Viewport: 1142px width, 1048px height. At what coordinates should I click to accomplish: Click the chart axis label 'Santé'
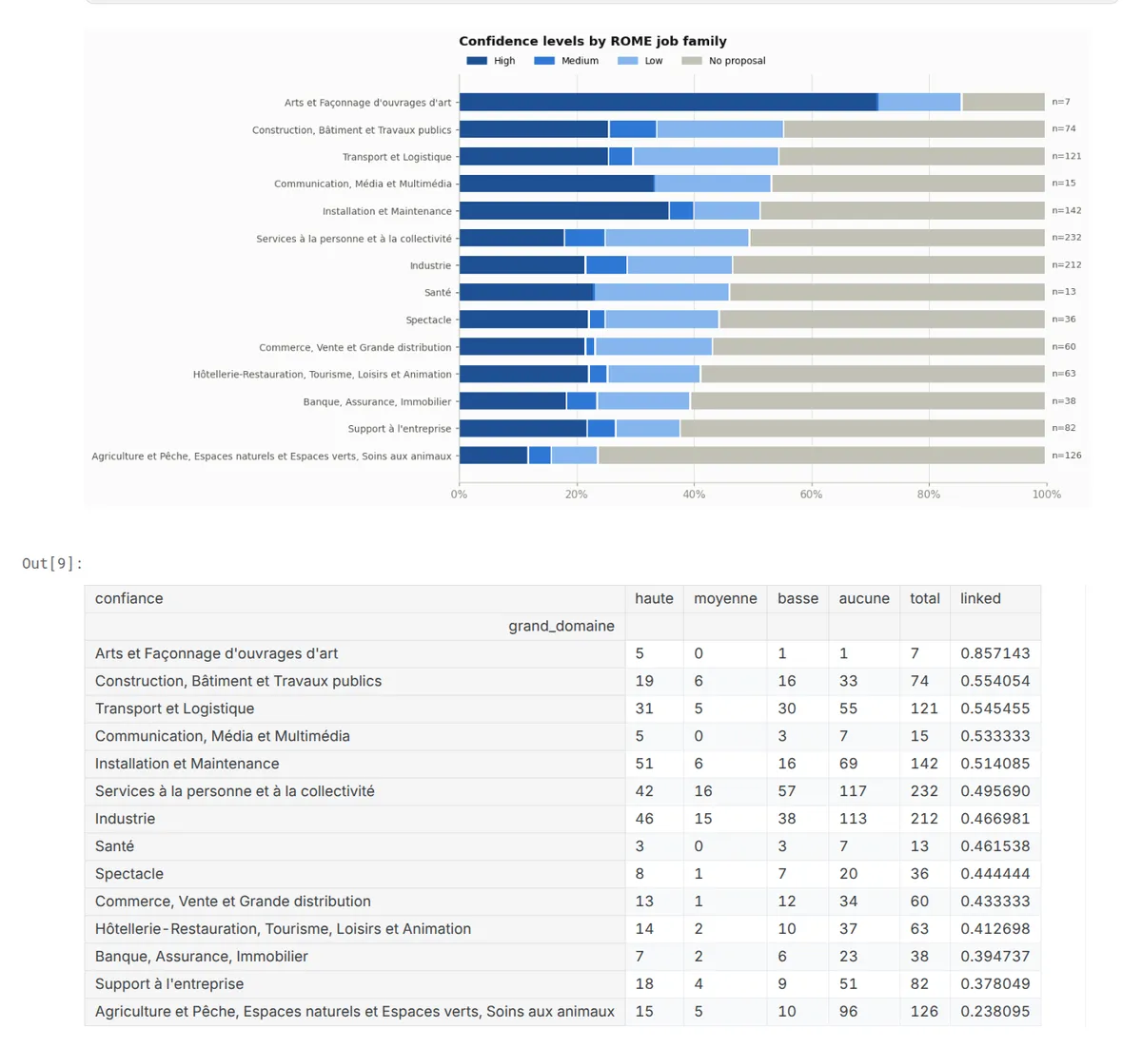tap(438, 293)
